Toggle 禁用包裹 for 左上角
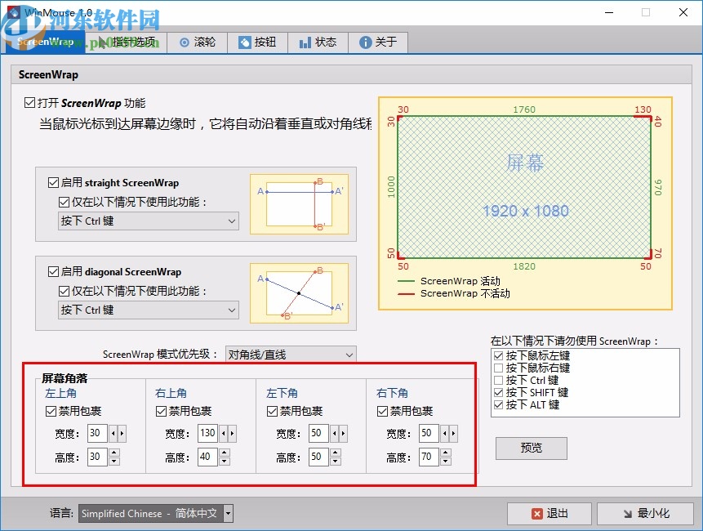Image resolution: width=703 pixels, height=531 pixels. [51, 411]
